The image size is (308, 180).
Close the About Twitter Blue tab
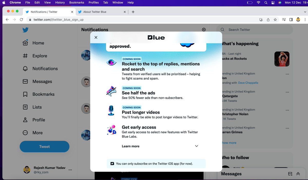pyautogui.click(x=125, y=12)
